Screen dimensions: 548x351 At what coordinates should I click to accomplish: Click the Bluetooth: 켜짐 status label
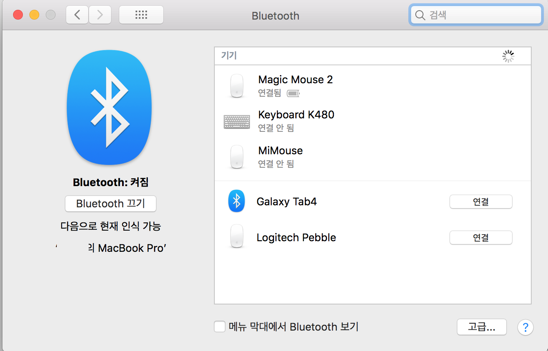pos(111,182)
